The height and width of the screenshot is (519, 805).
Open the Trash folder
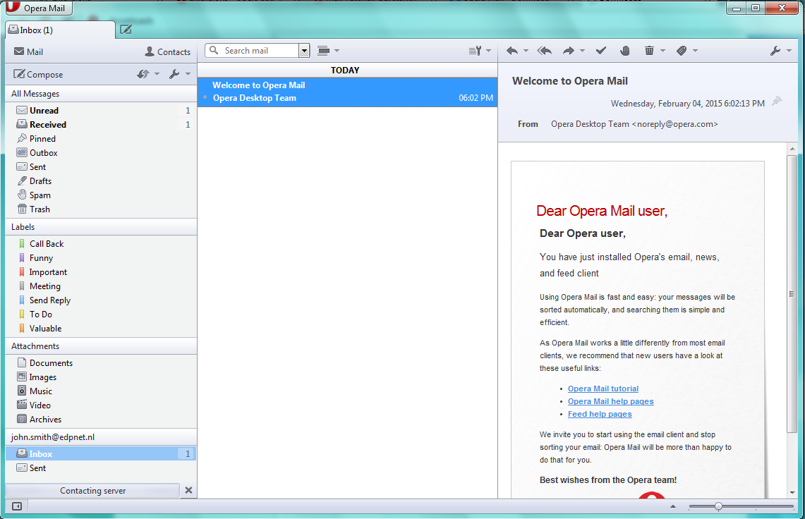[x=101, y=209]
